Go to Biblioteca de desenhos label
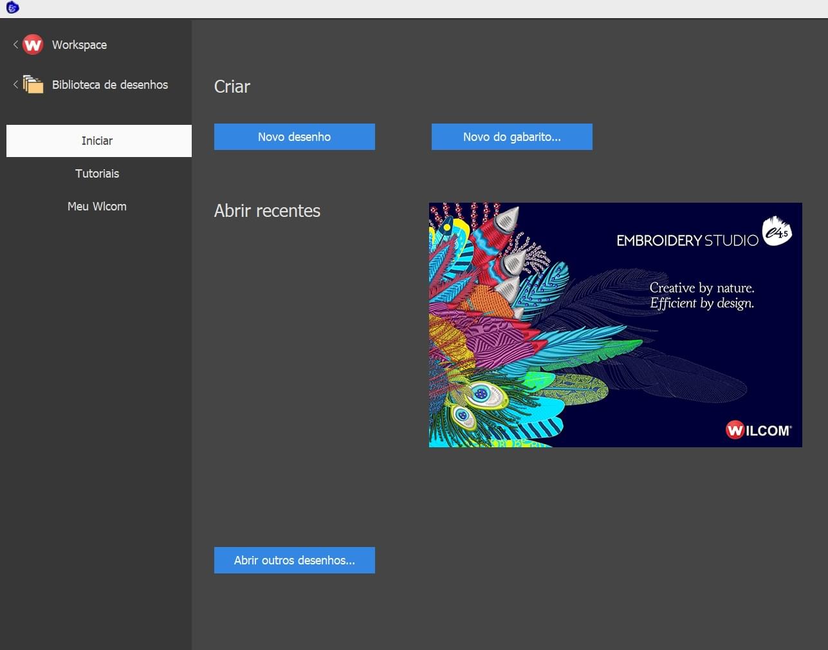This screenshot has width=828, height=650. coord(110,85)
